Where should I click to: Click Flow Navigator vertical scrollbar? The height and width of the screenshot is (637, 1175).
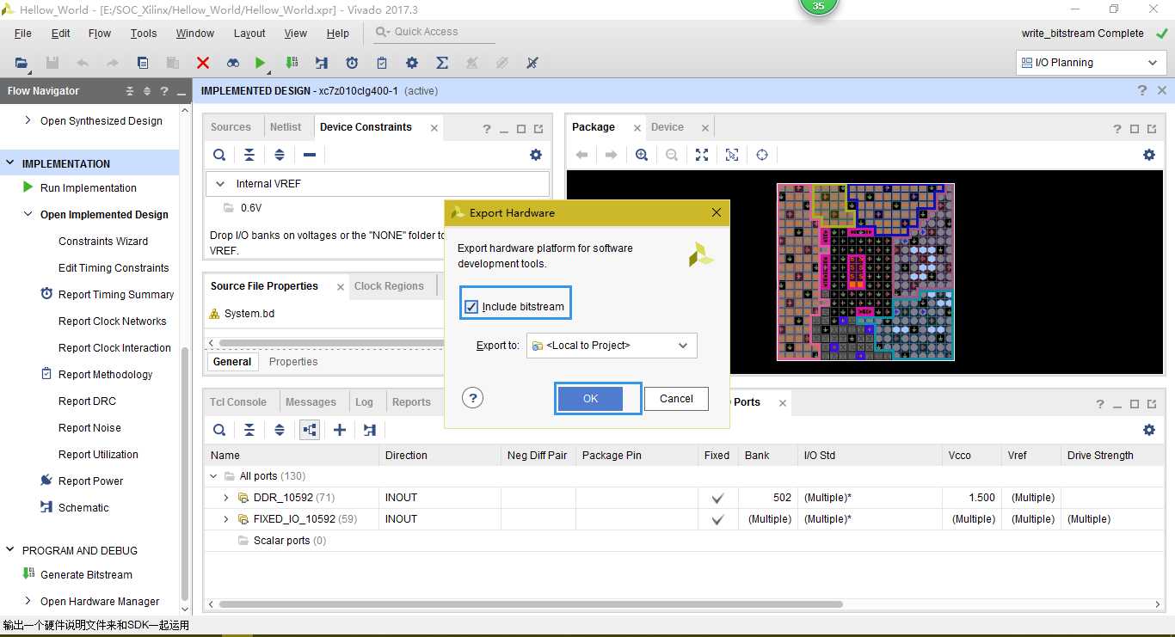tap(184, 473)
